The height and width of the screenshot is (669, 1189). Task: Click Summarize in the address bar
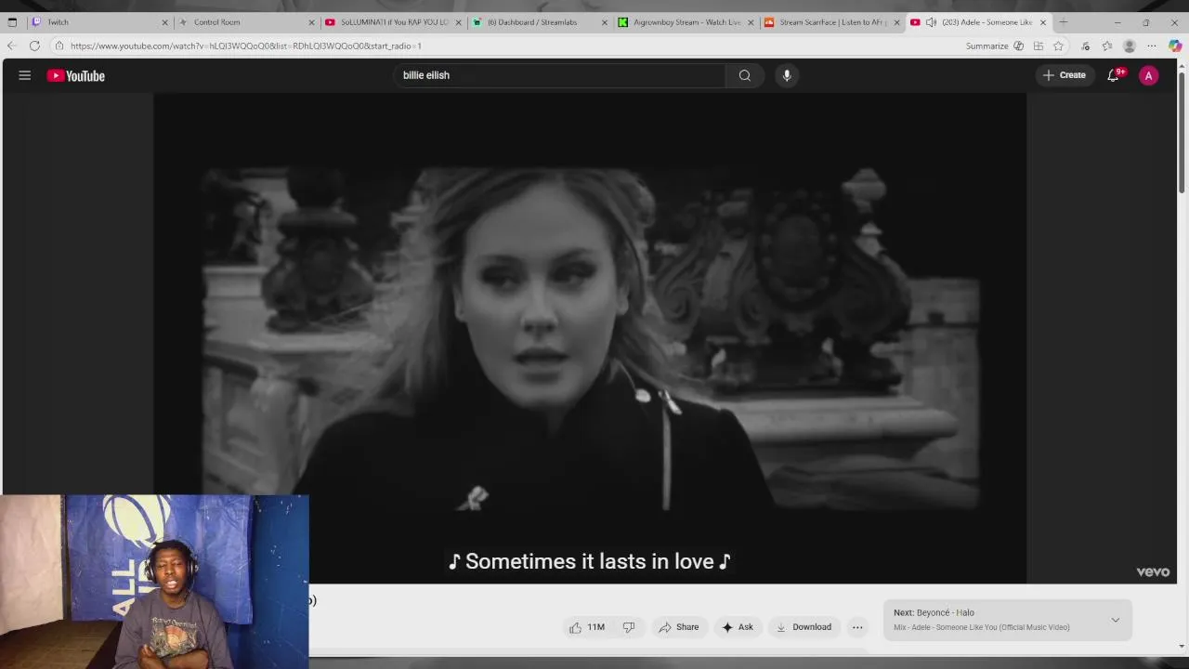tap(986, 46)
